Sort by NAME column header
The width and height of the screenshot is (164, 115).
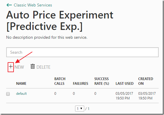pos(21,84)
